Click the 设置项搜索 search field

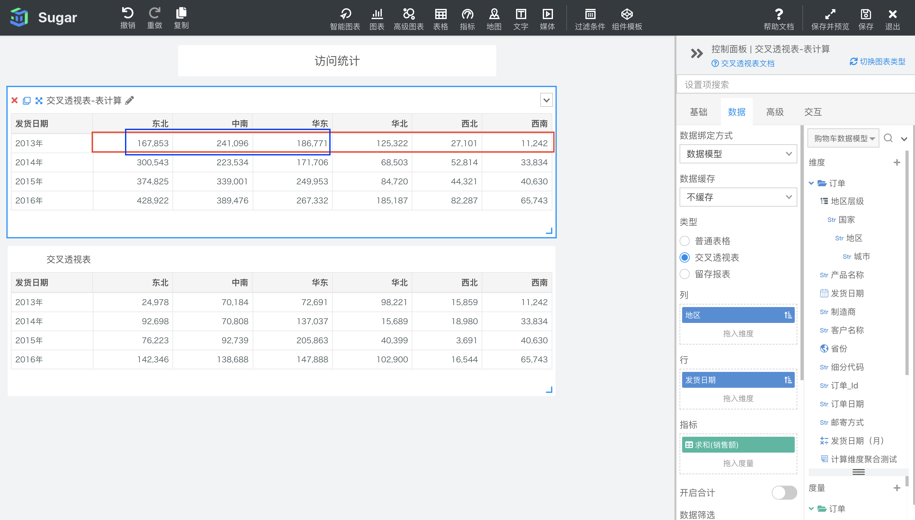point(796,85)
